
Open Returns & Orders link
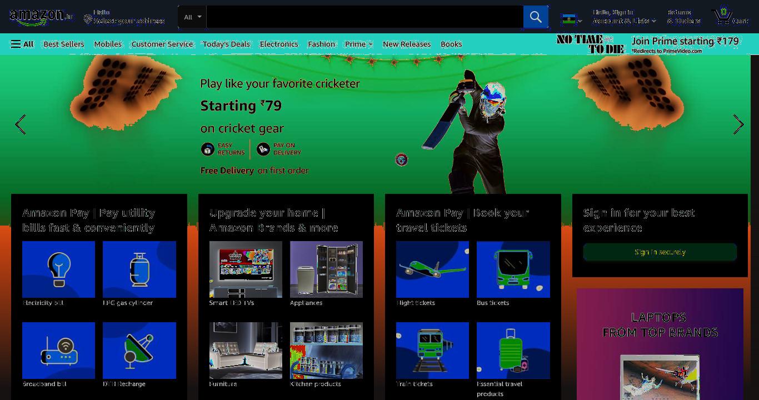tap(683, 17)
